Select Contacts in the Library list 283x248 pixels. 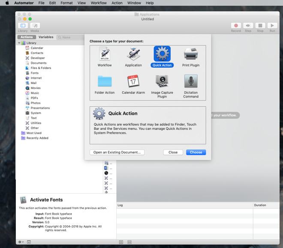coord(37,53)
